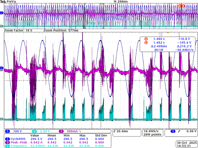Screen dimensions: 198x148
Task: Click the M 200ms main timebase readout
Action: pos(121,2)
